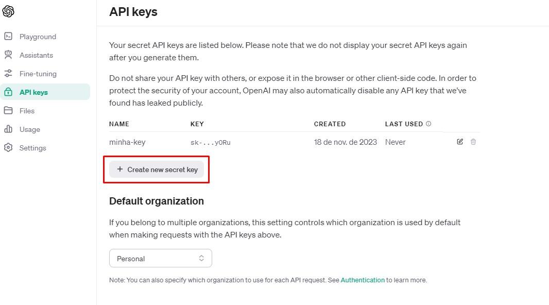Click the Last Used info icon

pos(428,124)
